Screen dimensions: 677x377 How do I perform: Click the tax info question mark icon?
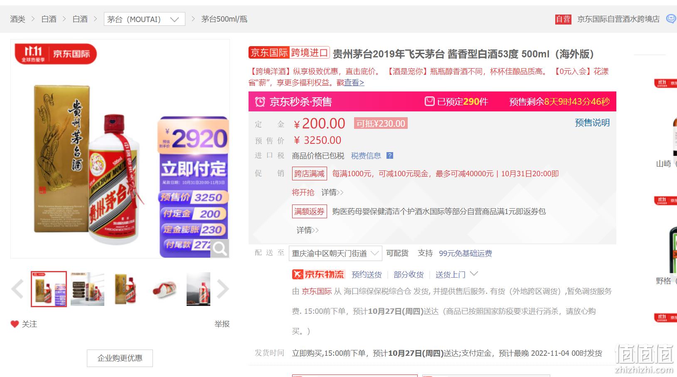point(390,156)
